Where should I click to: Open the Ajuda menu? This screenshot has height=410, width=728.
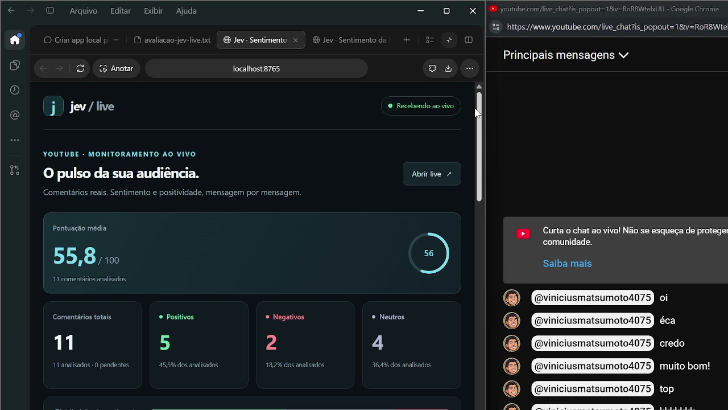[x=187, y=11]
